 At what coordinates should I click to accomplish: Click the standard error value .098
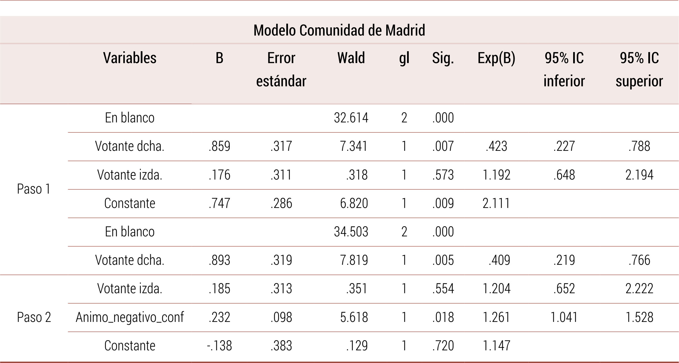[x=281, y=317]
